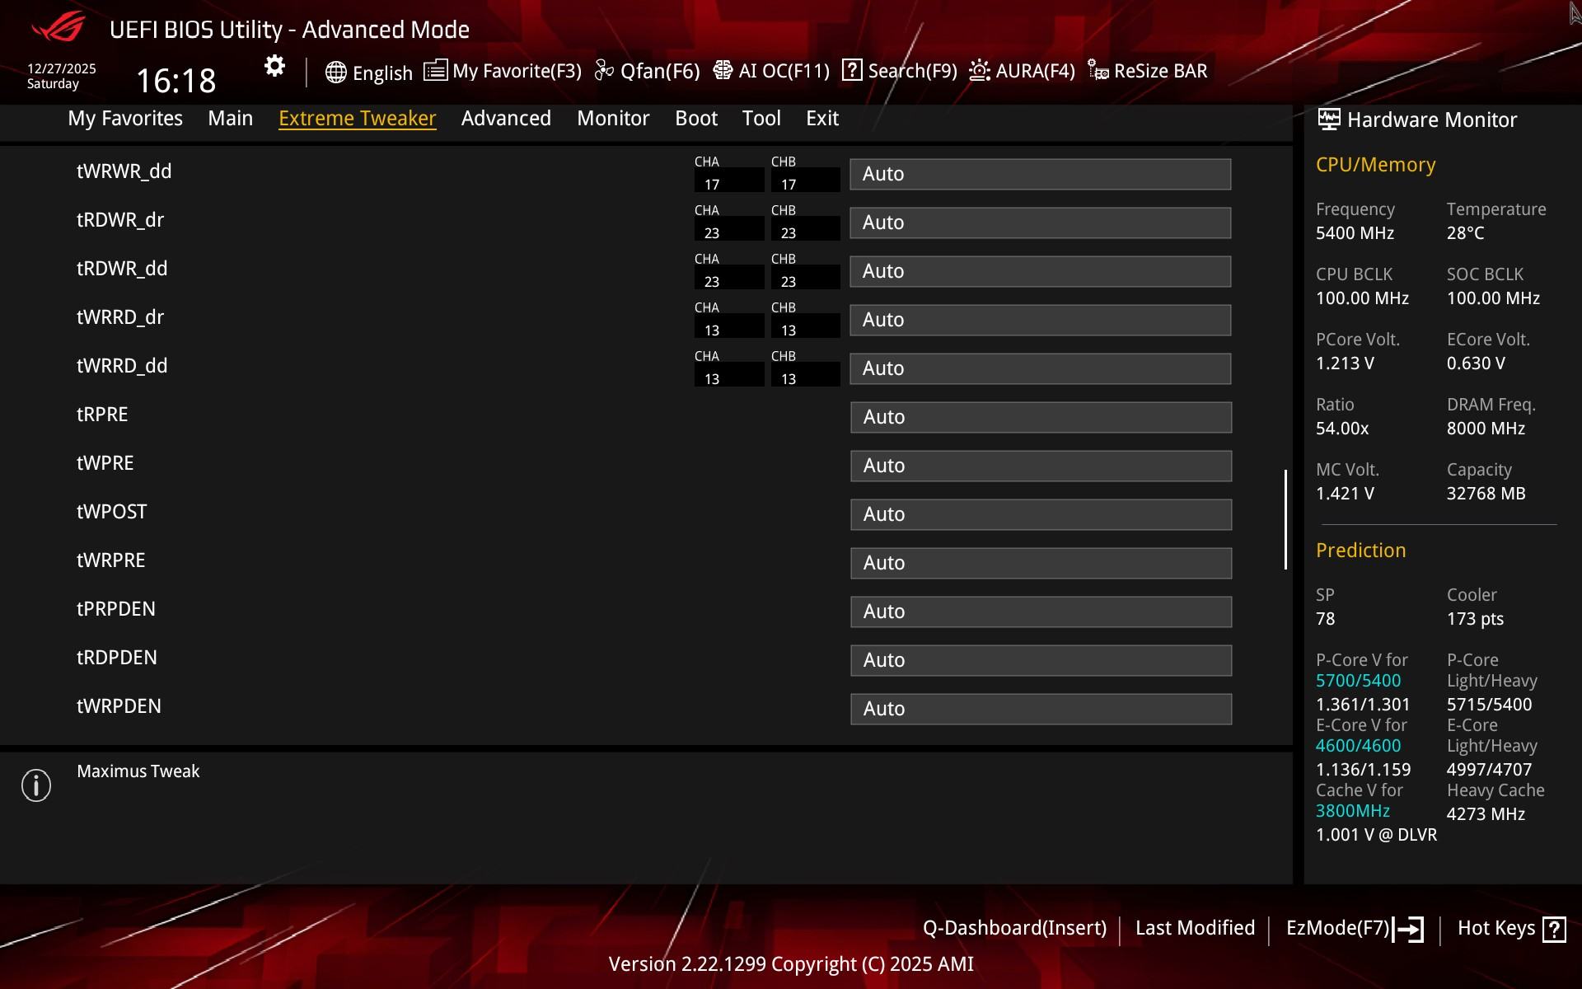Open My Favorite(F3) list icon
The height and width of the screenshot is (989, 1582).
(435, 70)
